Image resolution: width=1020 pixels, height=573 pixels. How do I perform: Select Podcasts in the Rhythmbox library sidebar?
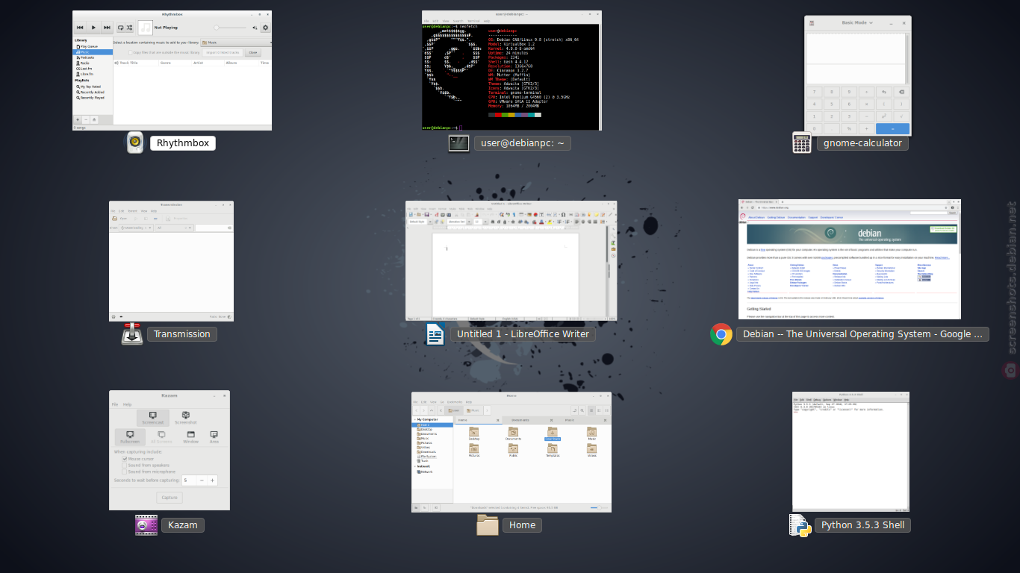tap(87, 57)
